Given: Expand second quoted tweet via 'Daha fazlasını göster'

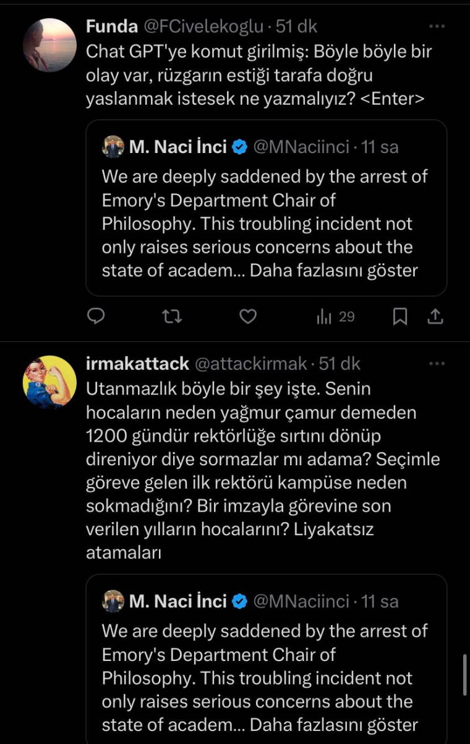Looking at the screenshot, I should (x=334, y=725).
